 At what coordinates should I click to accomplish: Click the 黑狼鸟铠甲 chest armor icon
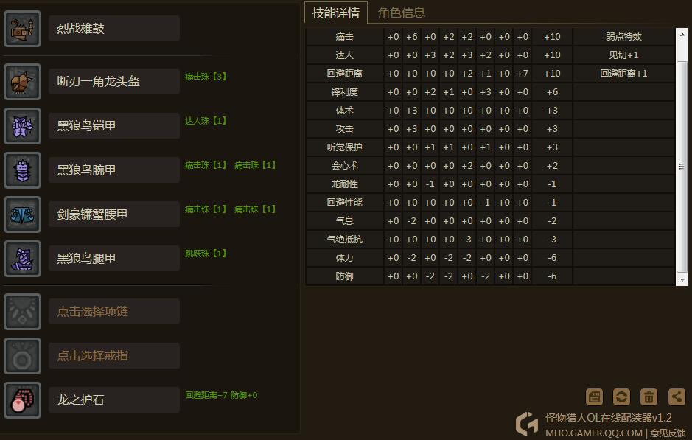coord(23,126)
